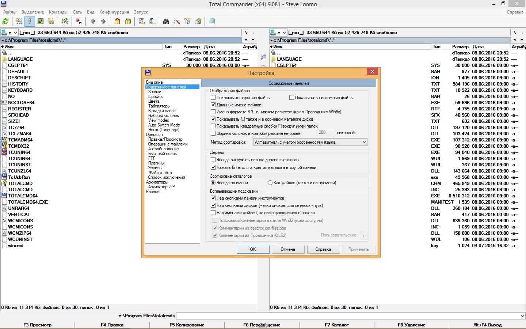Click the unpack files open box icon
The image size is (526, 329).
tap(128, 22)
